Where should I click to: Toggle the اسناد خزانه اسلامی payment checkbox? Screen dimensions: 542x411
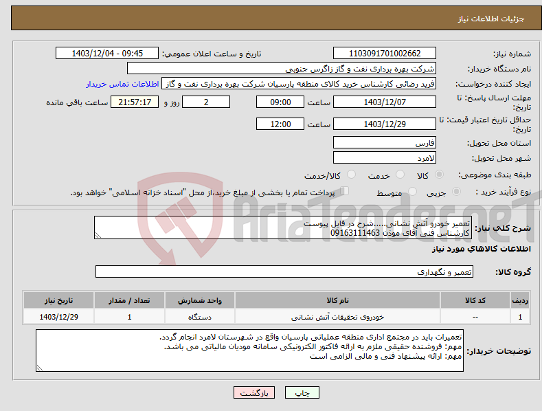344,190
